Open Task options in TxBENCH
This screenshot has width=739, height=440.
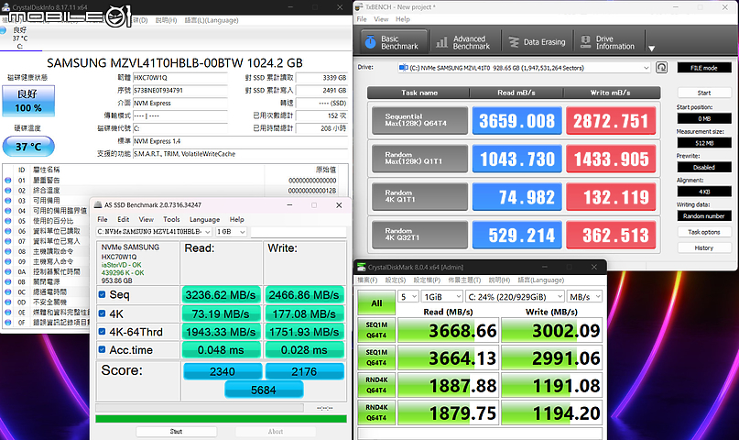704,232
